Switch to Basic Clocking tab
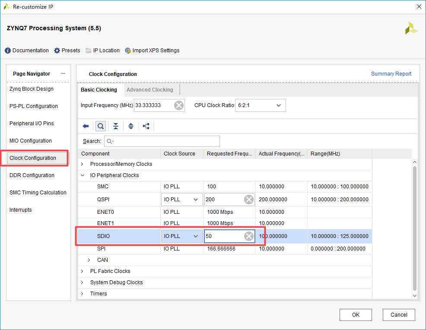426x330 pixels. (x=99, y=90)
